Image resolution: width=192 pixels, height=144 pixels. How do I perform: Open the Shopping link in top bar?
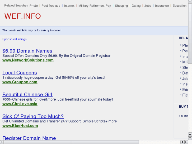point(121,6)
